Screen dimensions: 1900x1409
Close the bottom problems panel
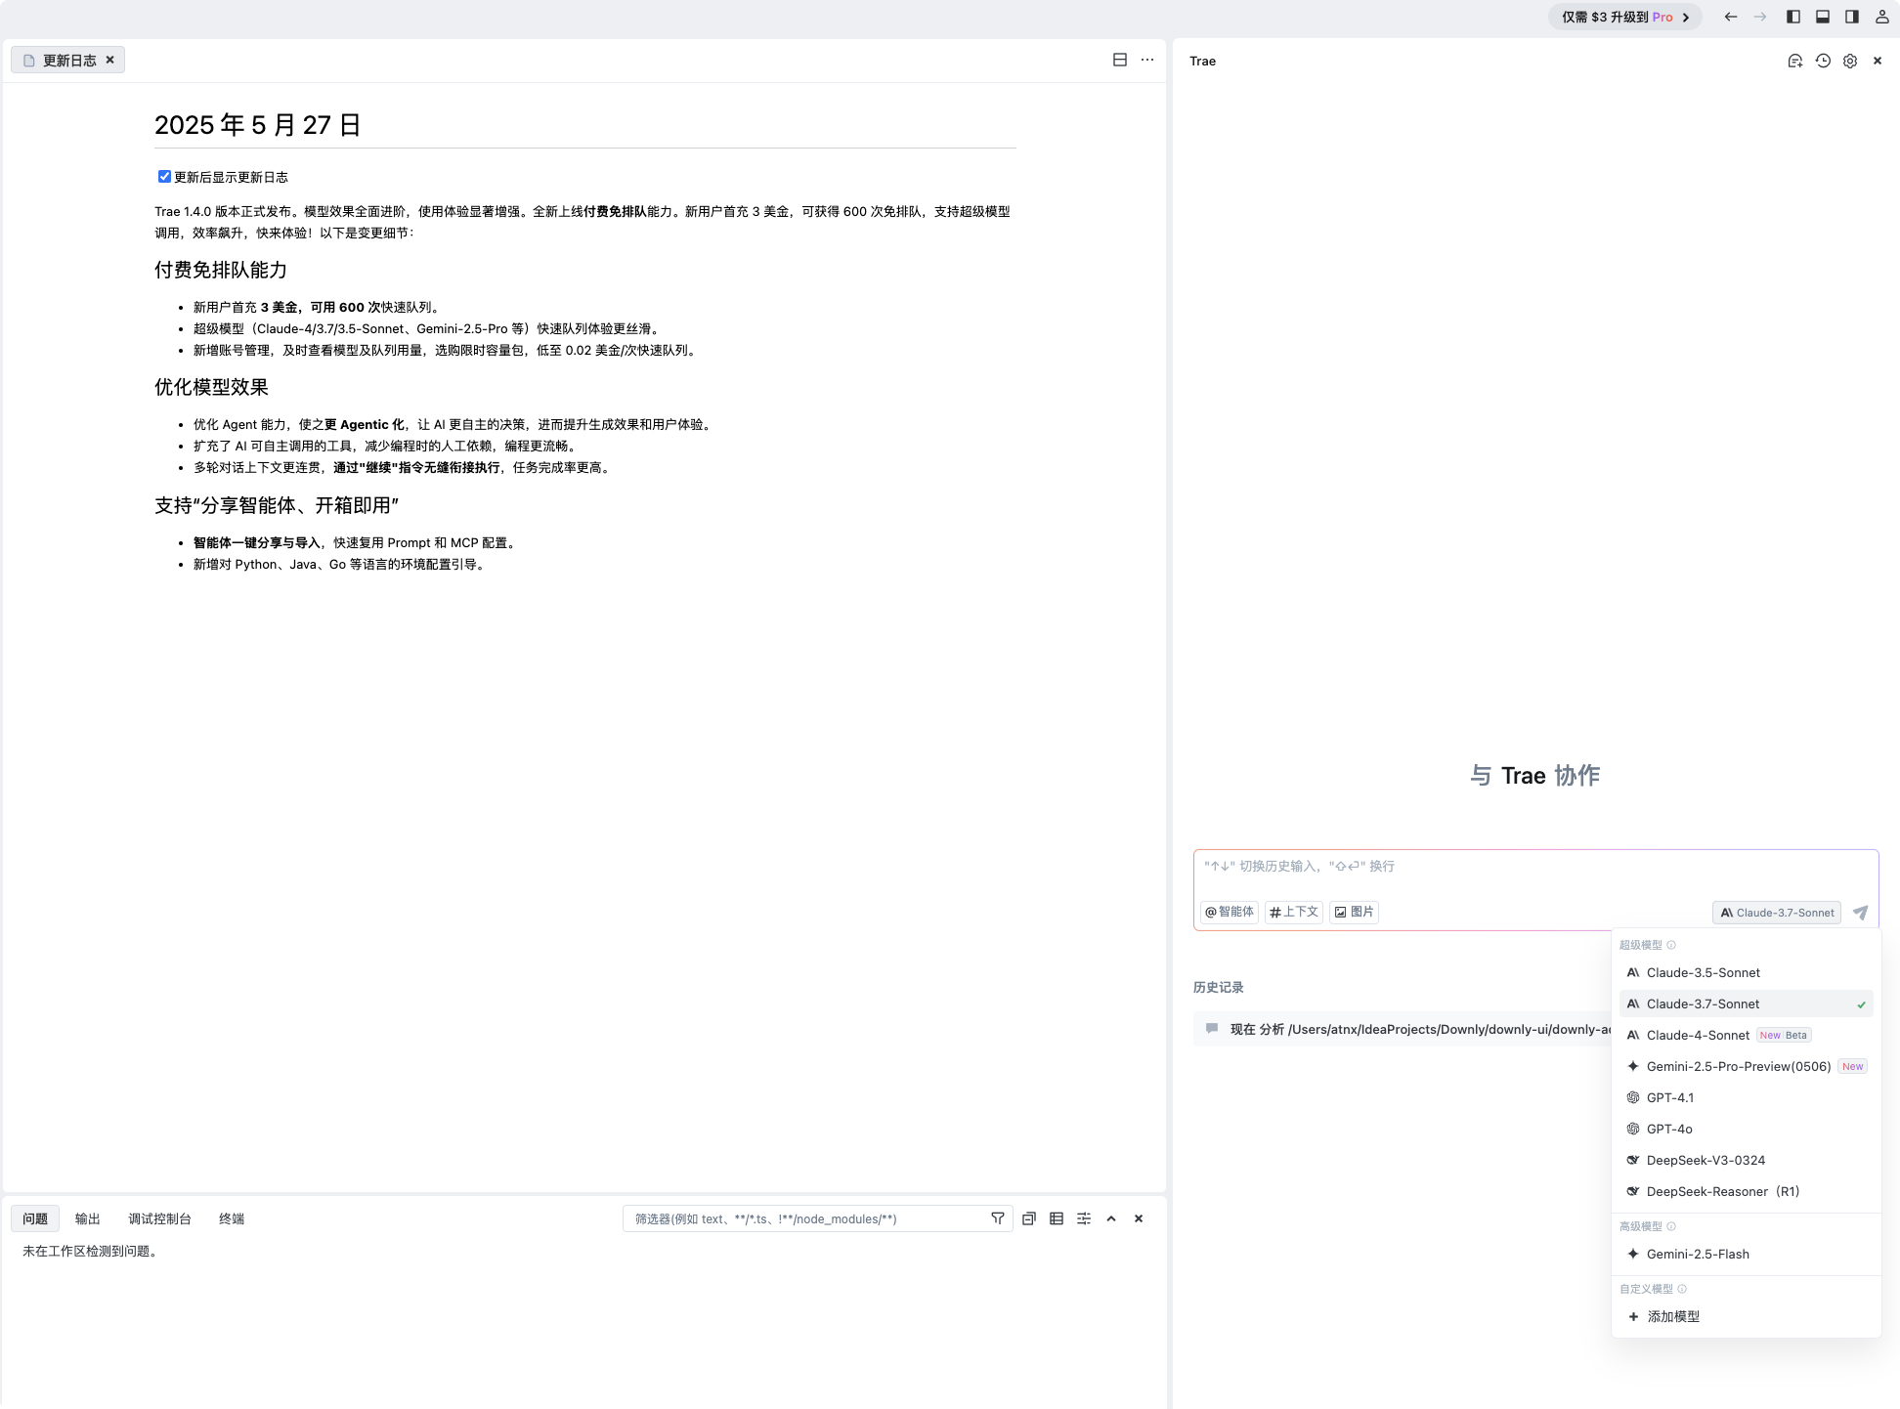(1139, 1218)
